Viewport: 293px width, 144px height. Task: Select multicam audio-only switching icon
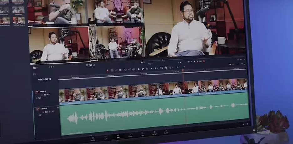[x=94, y=65]
